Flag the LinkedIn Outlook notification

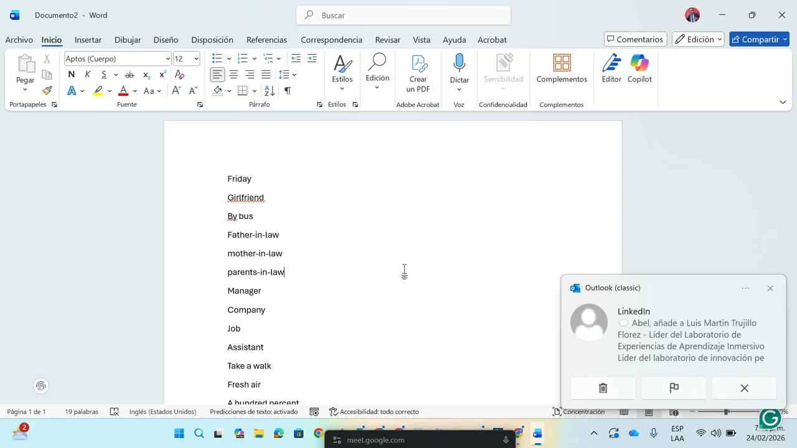[674, 388]
